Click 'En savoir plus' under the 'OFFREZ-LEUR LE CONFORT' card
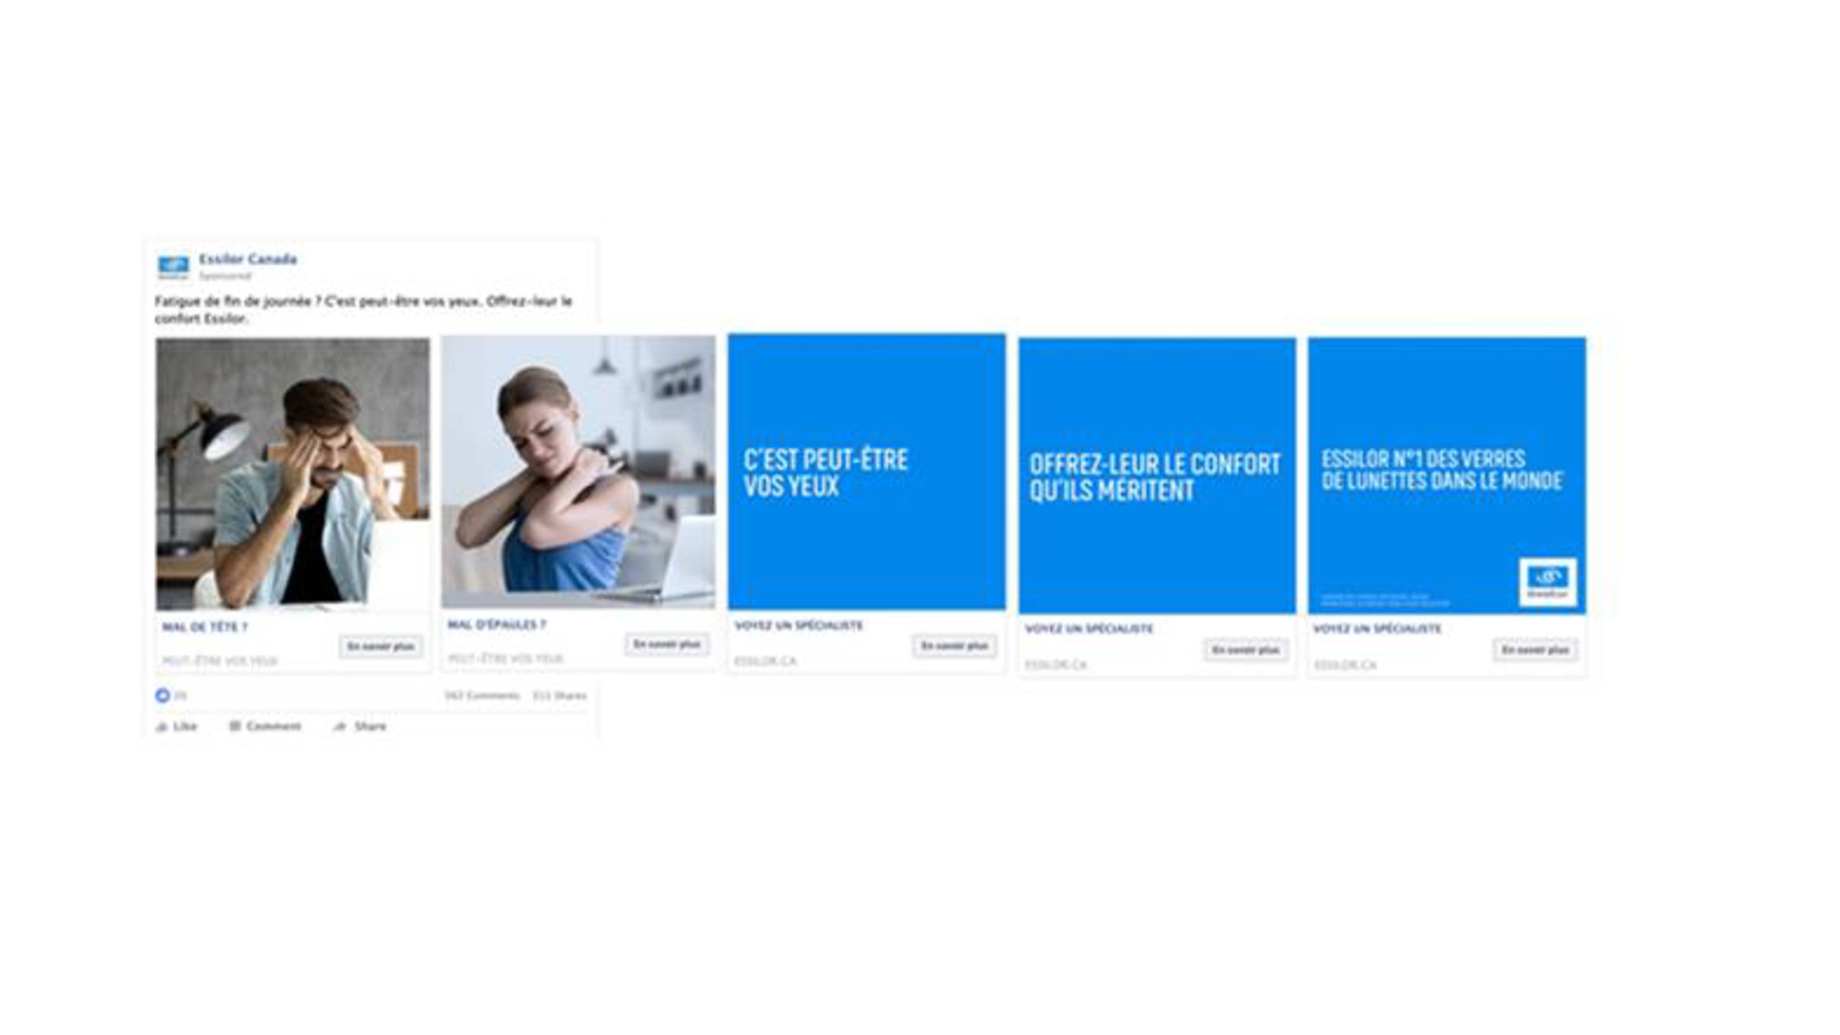Screen dimensions: 1840x1035 1247,650
